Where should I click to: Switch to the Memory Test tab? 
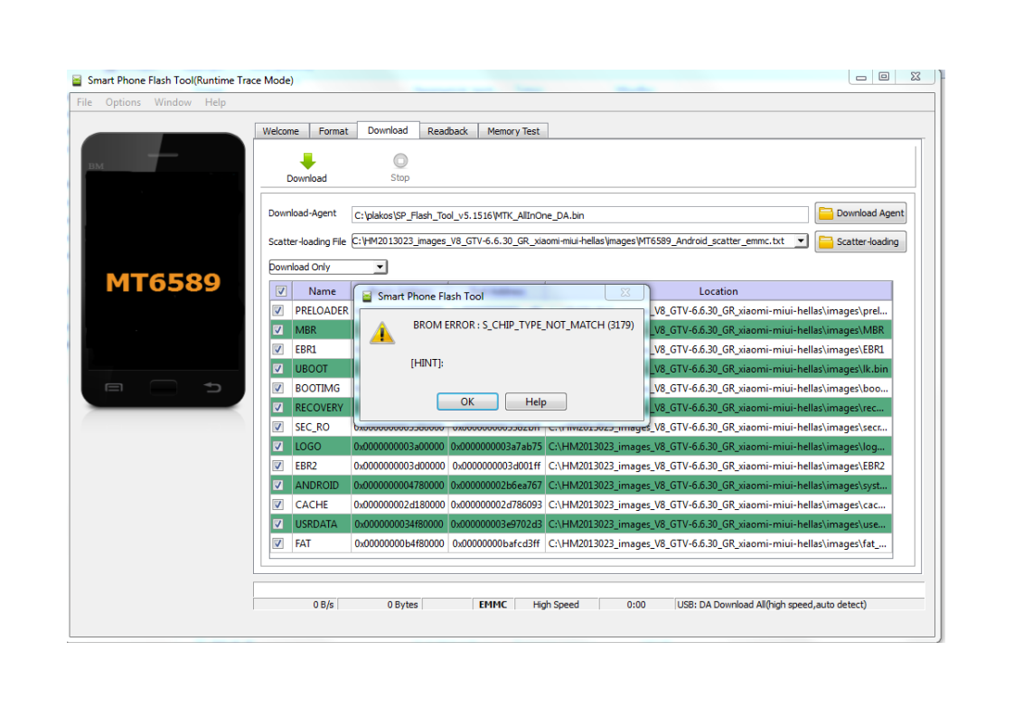(512, 131)
